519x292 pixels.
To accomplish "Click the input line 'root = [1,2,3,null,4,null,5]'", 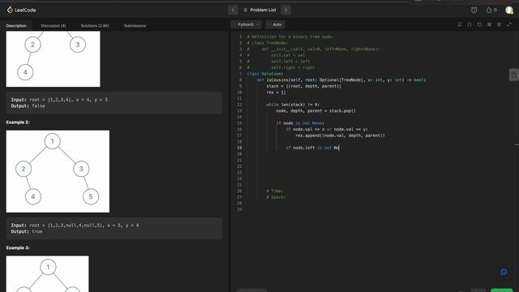I will tap(75, 225).
